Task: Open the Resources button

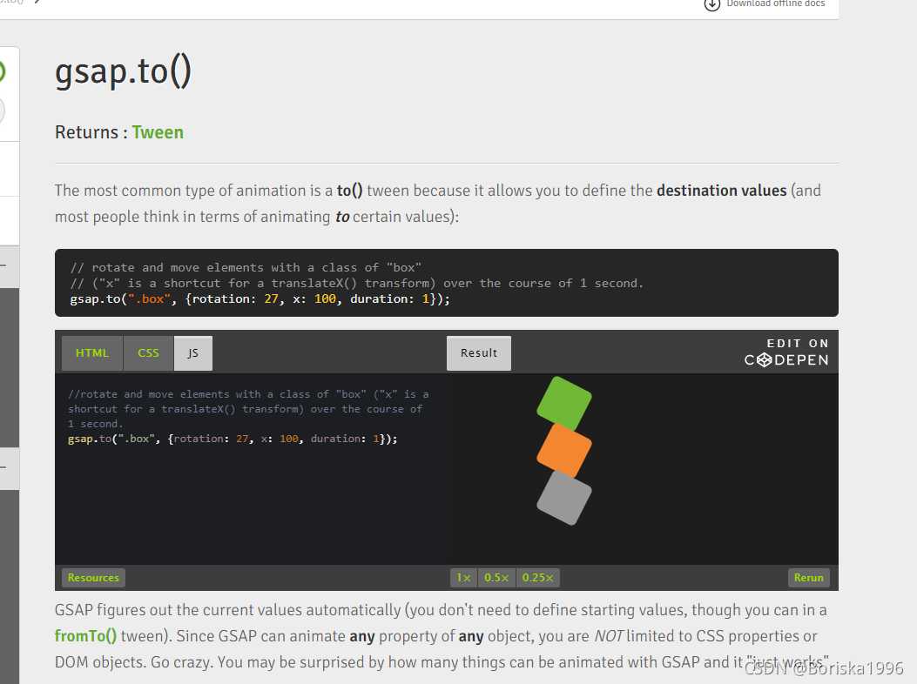Action: tap(93, 578)
